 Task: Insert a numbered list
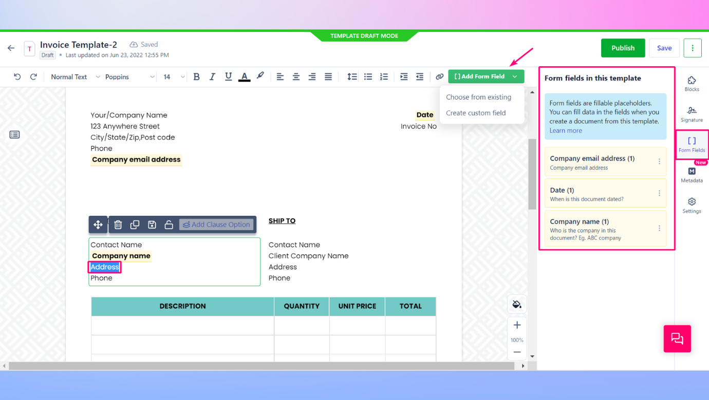(384, 76)
